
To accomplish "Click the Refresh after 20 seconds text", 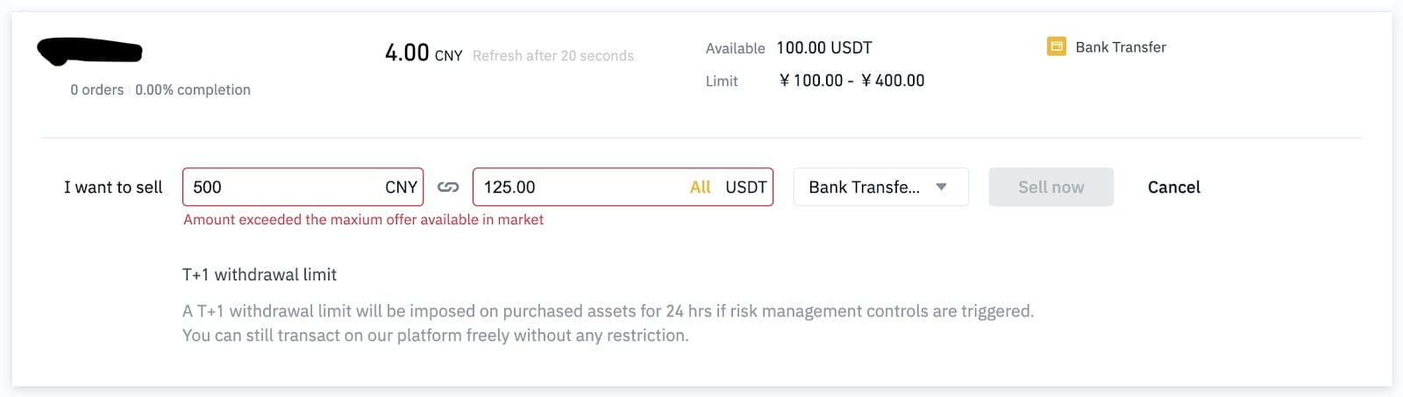I will click(552, 56).
